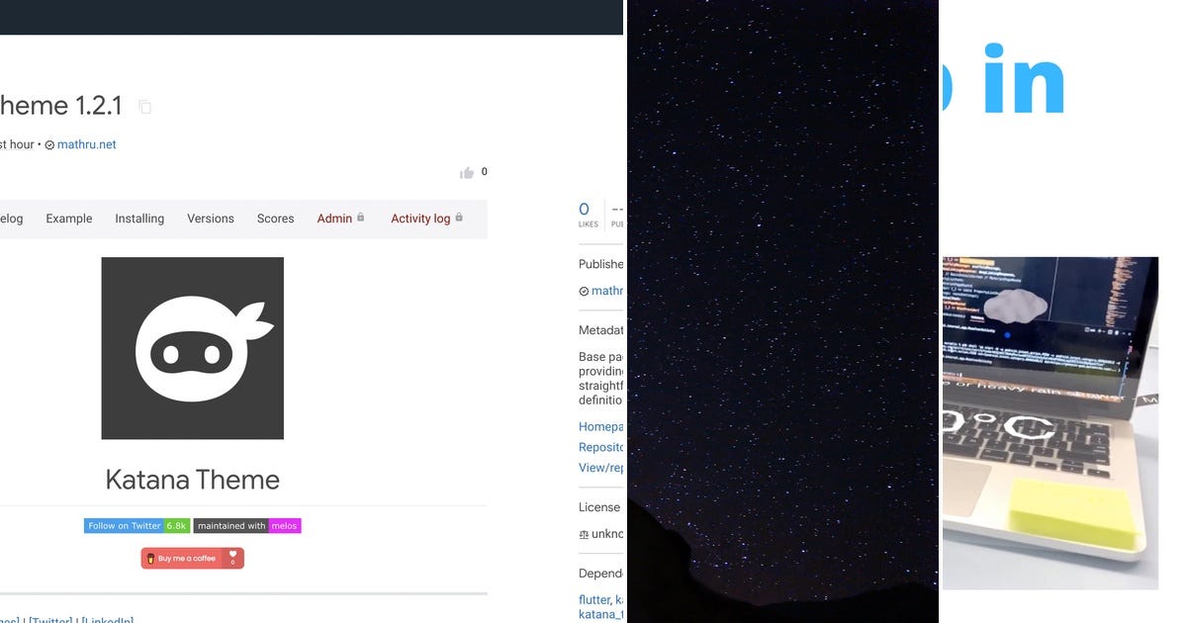Open the katana_t dependency link in the sidebar
1187x623 pixels.
(601, 614)
